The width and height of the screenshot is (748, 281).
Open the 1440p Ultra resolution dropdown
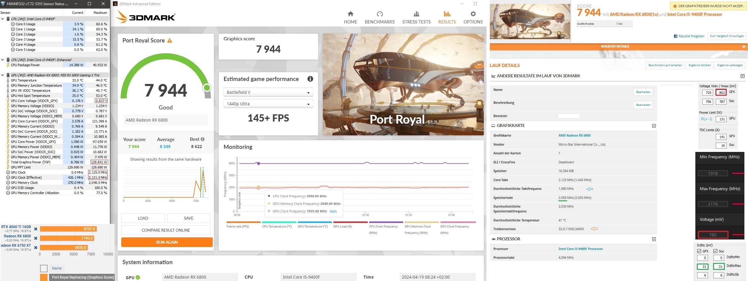[268, 104]
